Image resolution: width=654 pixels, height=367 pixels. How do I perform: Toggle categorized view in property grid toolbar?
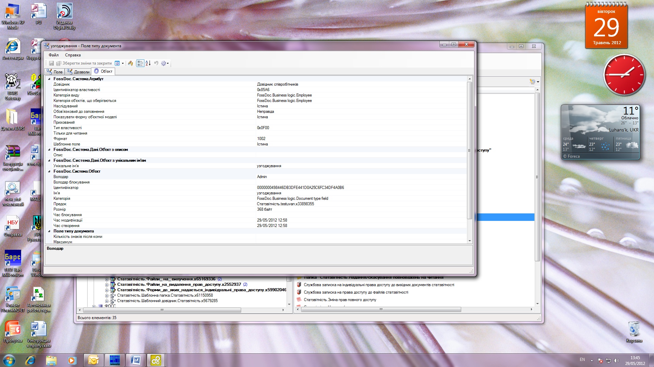pyautogui.click(x=140, y=63)
